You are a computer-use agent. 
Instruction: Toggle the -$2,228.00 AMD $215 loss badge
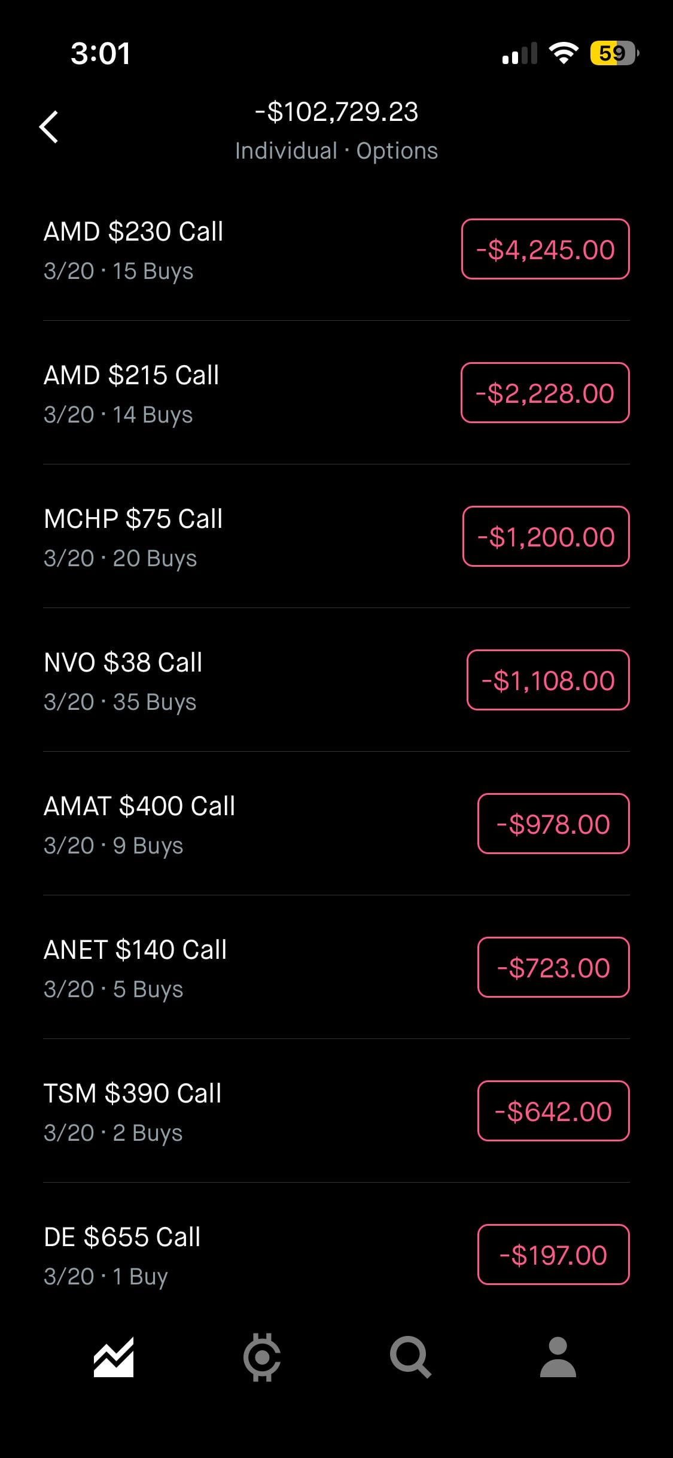(x=545, y=393)
